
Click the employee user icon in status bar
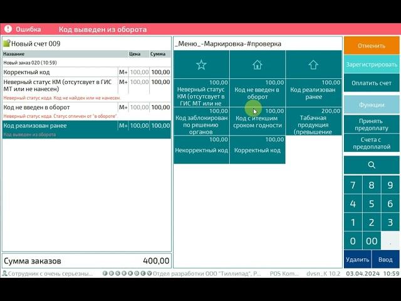click(x=4, y=273)
